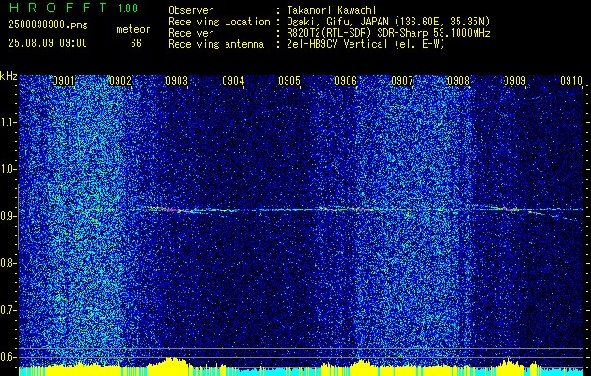Click the 0909 time marker

[515, 81]
